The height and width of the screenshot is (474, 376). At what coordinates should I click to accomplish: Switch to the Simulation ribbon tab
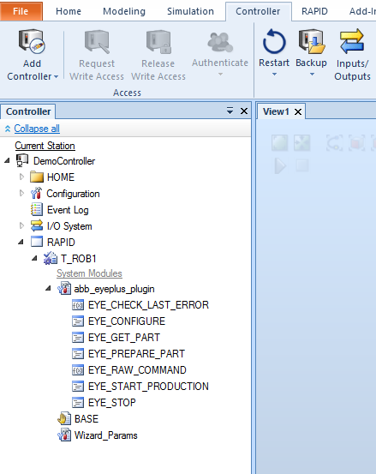(x=190, y=11)
